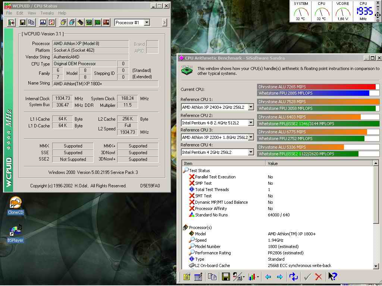Click the memory chip icon in WCPUID
Screen dimensions: 382x286
[x=81, y=23]
